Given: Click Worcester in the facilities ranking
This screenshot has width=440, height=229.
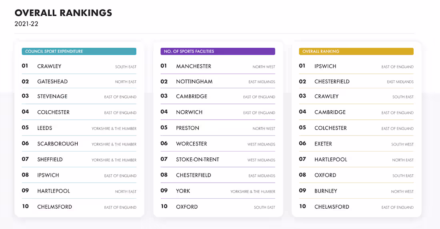Looking at the screenshot, I should coord(192,144).
